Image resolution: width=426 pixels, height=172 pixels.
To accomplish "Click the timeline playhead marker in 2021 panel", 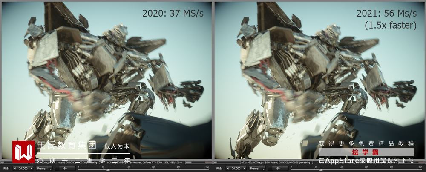I will click(321, 170).
